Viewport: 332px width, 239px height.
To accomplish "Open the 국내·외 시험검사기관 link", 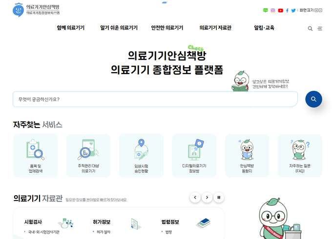I will 43,232.
